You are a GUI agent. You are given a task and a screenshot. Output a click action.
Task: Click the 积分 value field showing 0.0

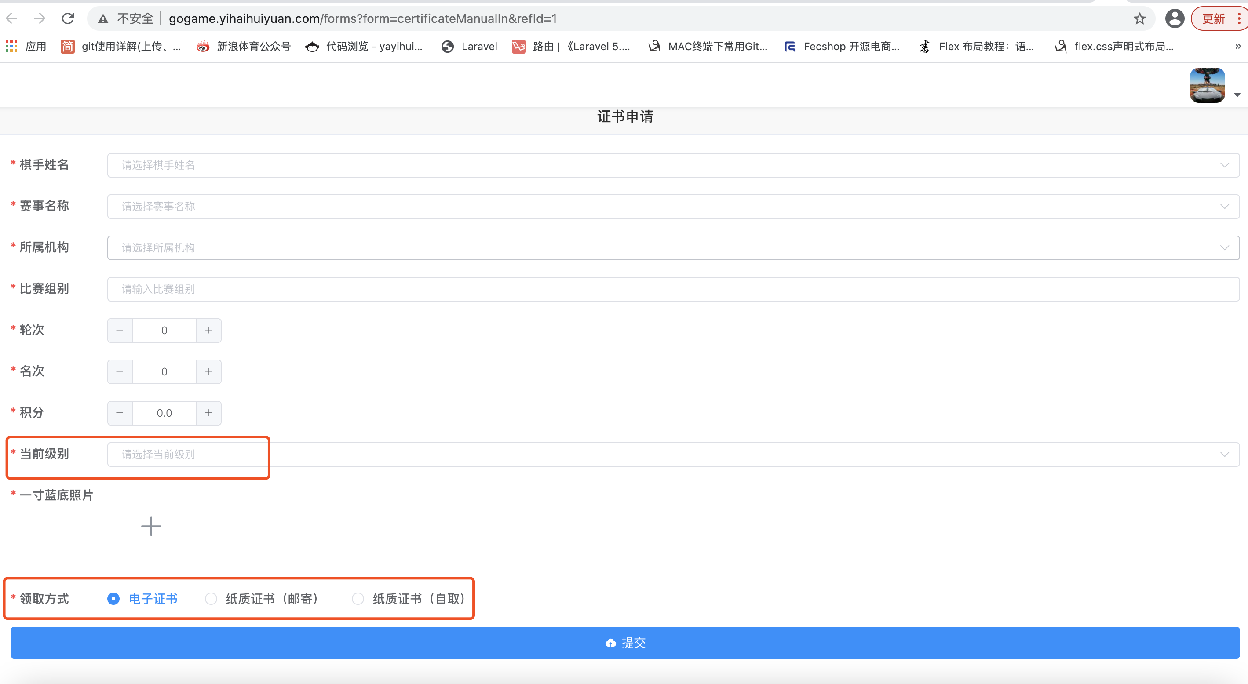(x=164, y=413)
